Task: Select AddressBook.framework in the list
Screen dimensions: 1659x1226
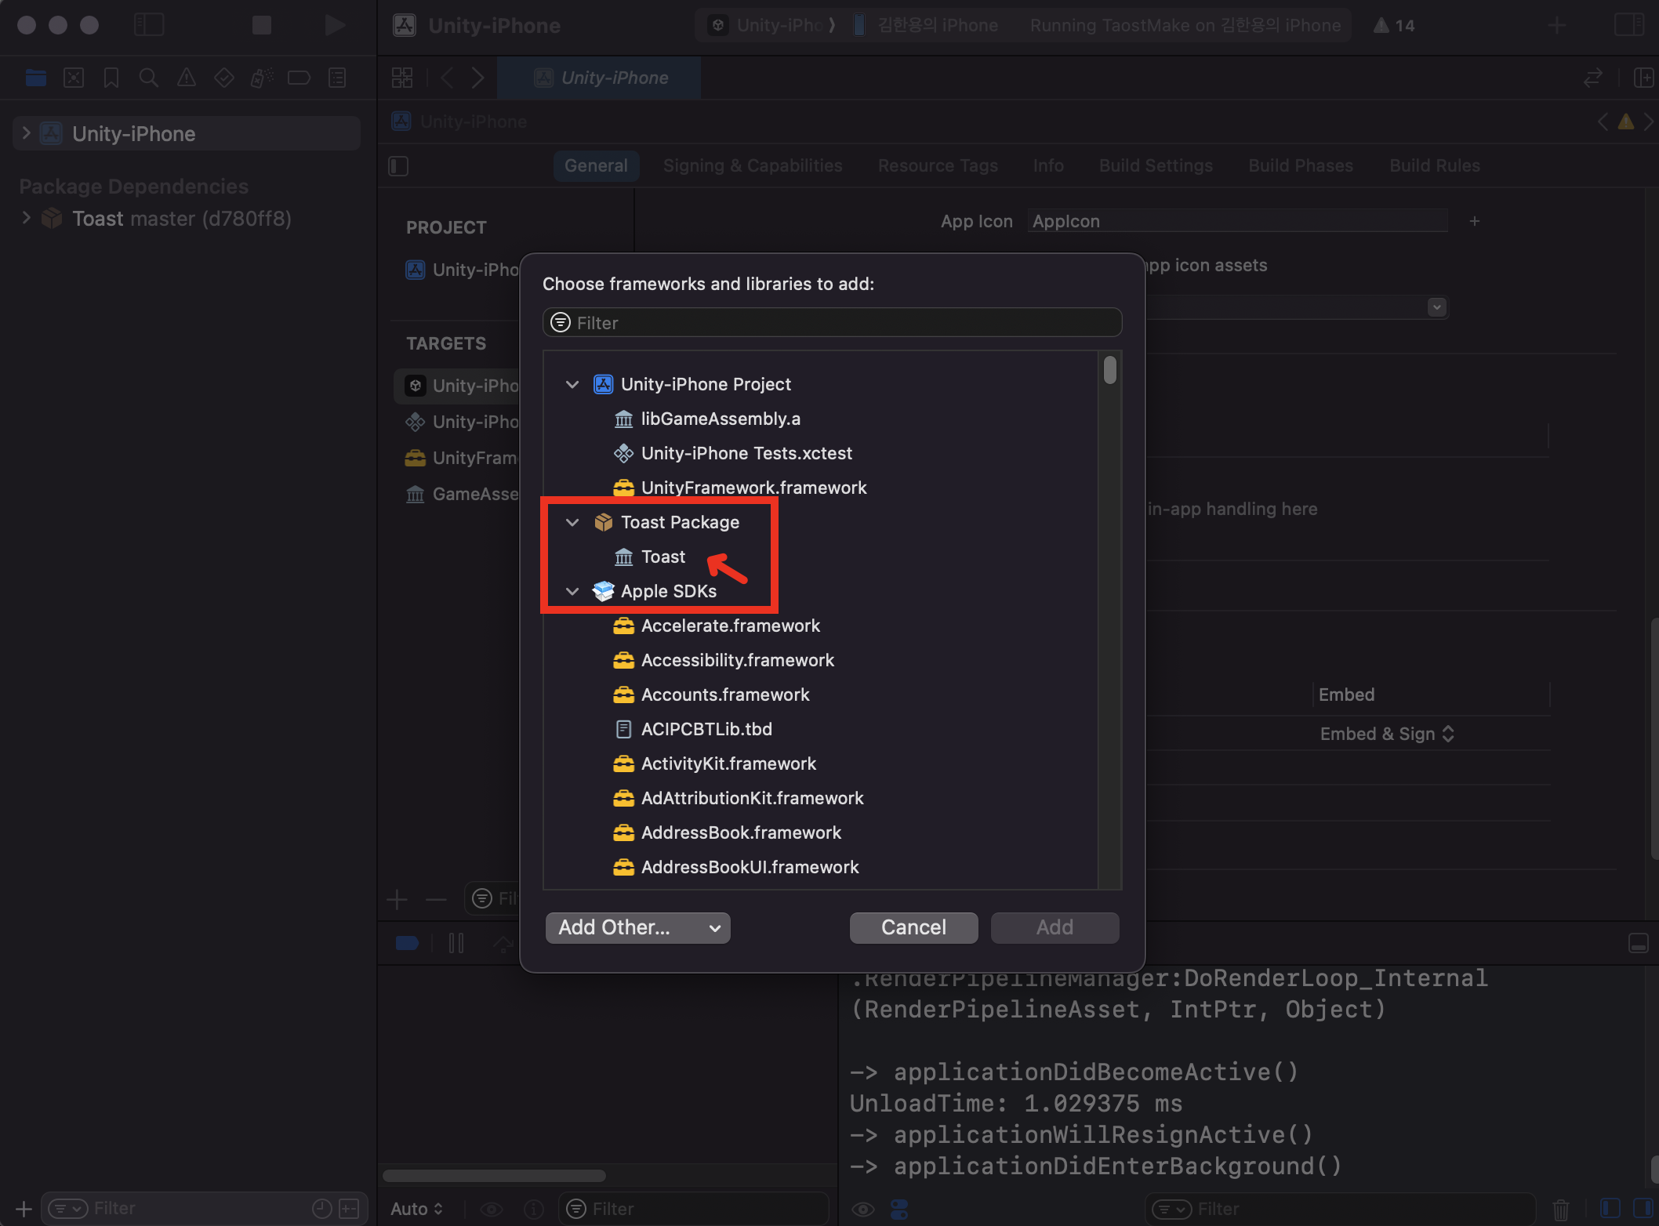Action: [x=820, y=832]
